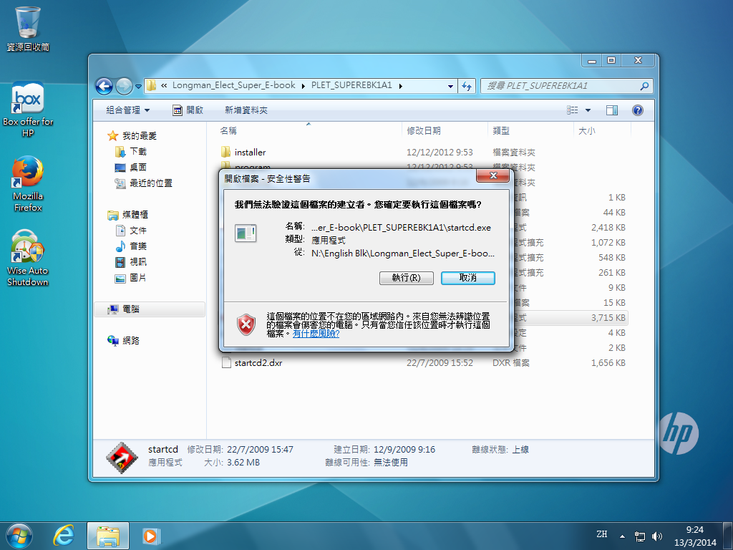This screenshot has width=733, height=550.
Task: Click 新增資料夾 in toolbar
Action: [x=246, y=110]
